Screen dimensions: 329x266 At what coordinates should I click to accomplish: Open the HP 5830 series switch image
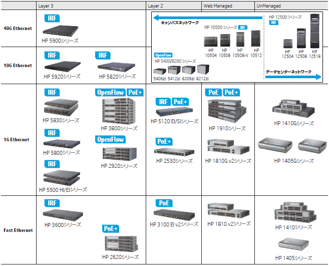coord(61,107)
